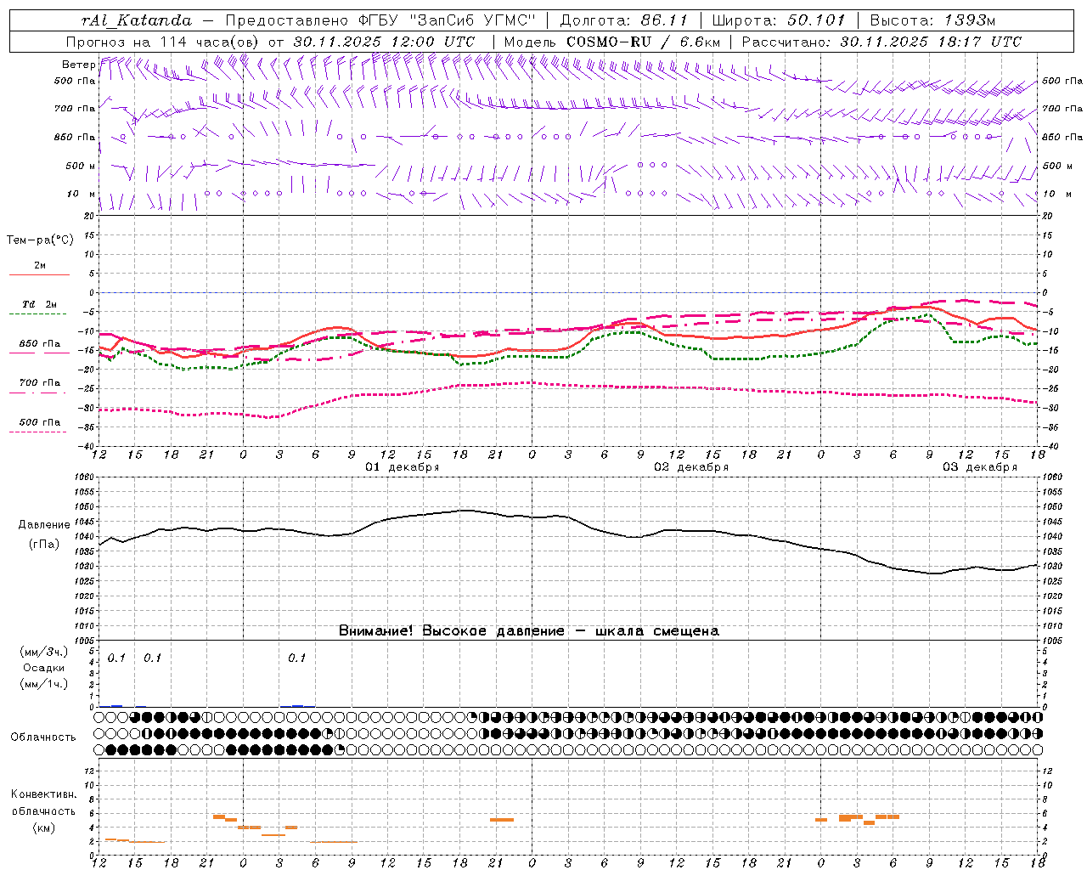Viewport: 1087px width, 870px height.
Task: Click the (мм/1ч.) precipitation unit label
Action: click(x=44, y=684)
